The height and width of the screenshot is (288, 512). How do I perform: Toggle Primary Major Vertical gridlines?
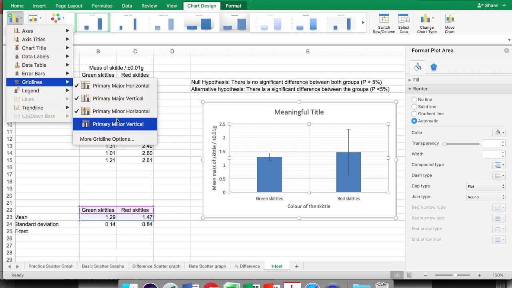(x=115, y=98)
